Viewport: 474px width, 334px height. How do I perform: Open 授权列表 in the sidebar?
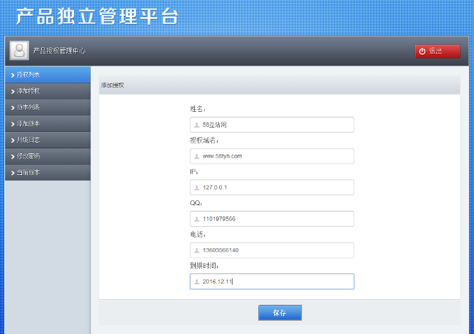(x=48, y=75)
